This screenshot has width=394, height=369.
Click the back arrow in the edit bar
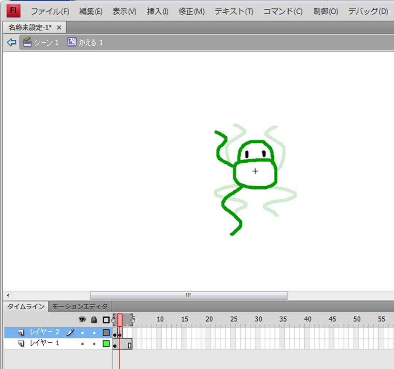point(12,42)
